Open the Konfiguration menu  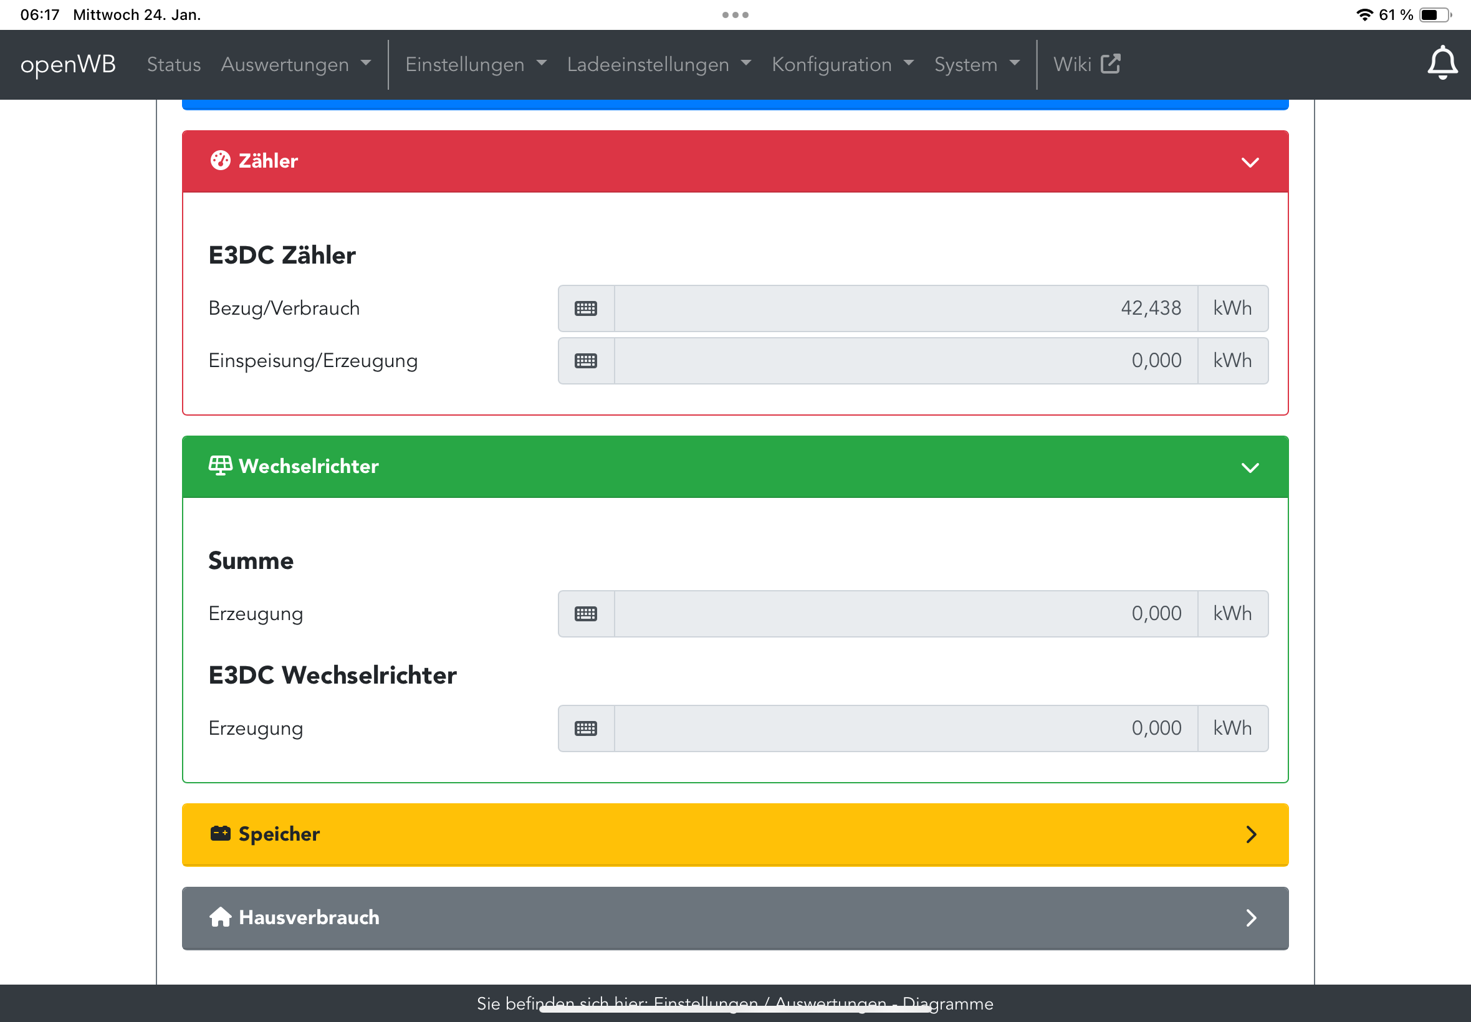point(841,64)
